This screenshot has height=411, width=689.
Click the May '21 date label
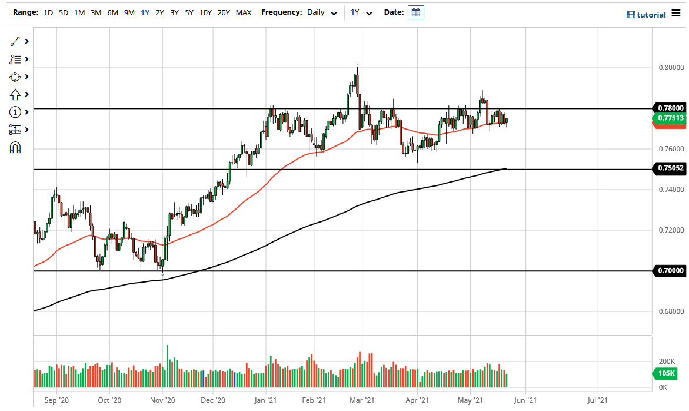pyautogui.click(x=470, y=400)
